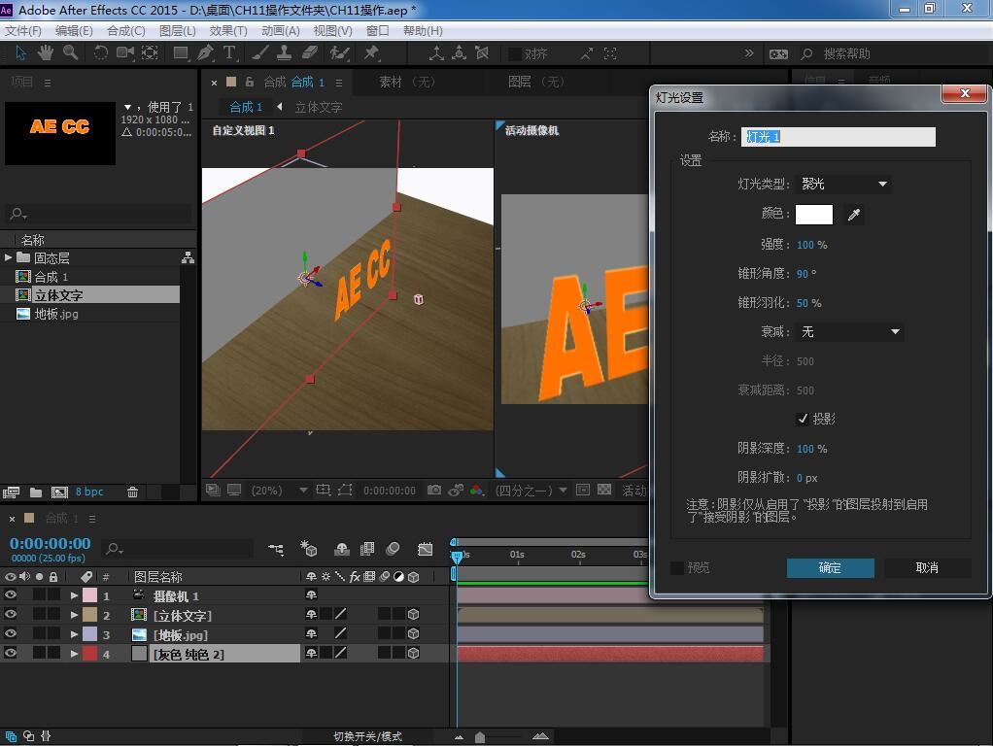Open the graph editor icon in timeline

coord(426,549)
